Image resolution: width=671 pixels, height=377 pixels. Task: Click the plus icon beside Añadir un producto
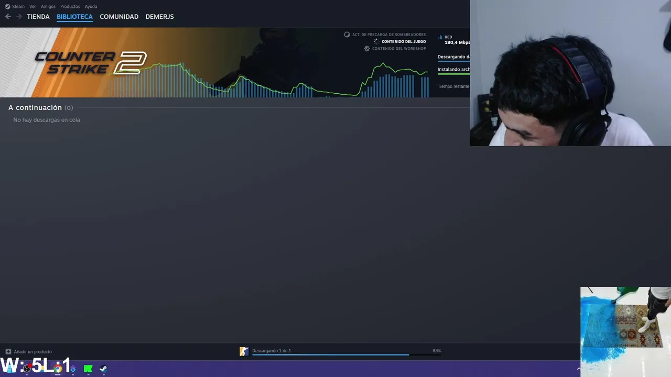[8, 351]
